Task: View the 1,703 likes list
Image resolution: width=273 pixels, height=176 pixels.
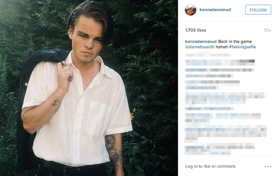Action: [x=196, y=30]
